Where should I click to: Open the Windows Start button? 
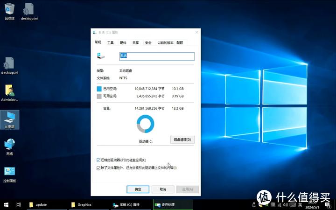[7, 204]
